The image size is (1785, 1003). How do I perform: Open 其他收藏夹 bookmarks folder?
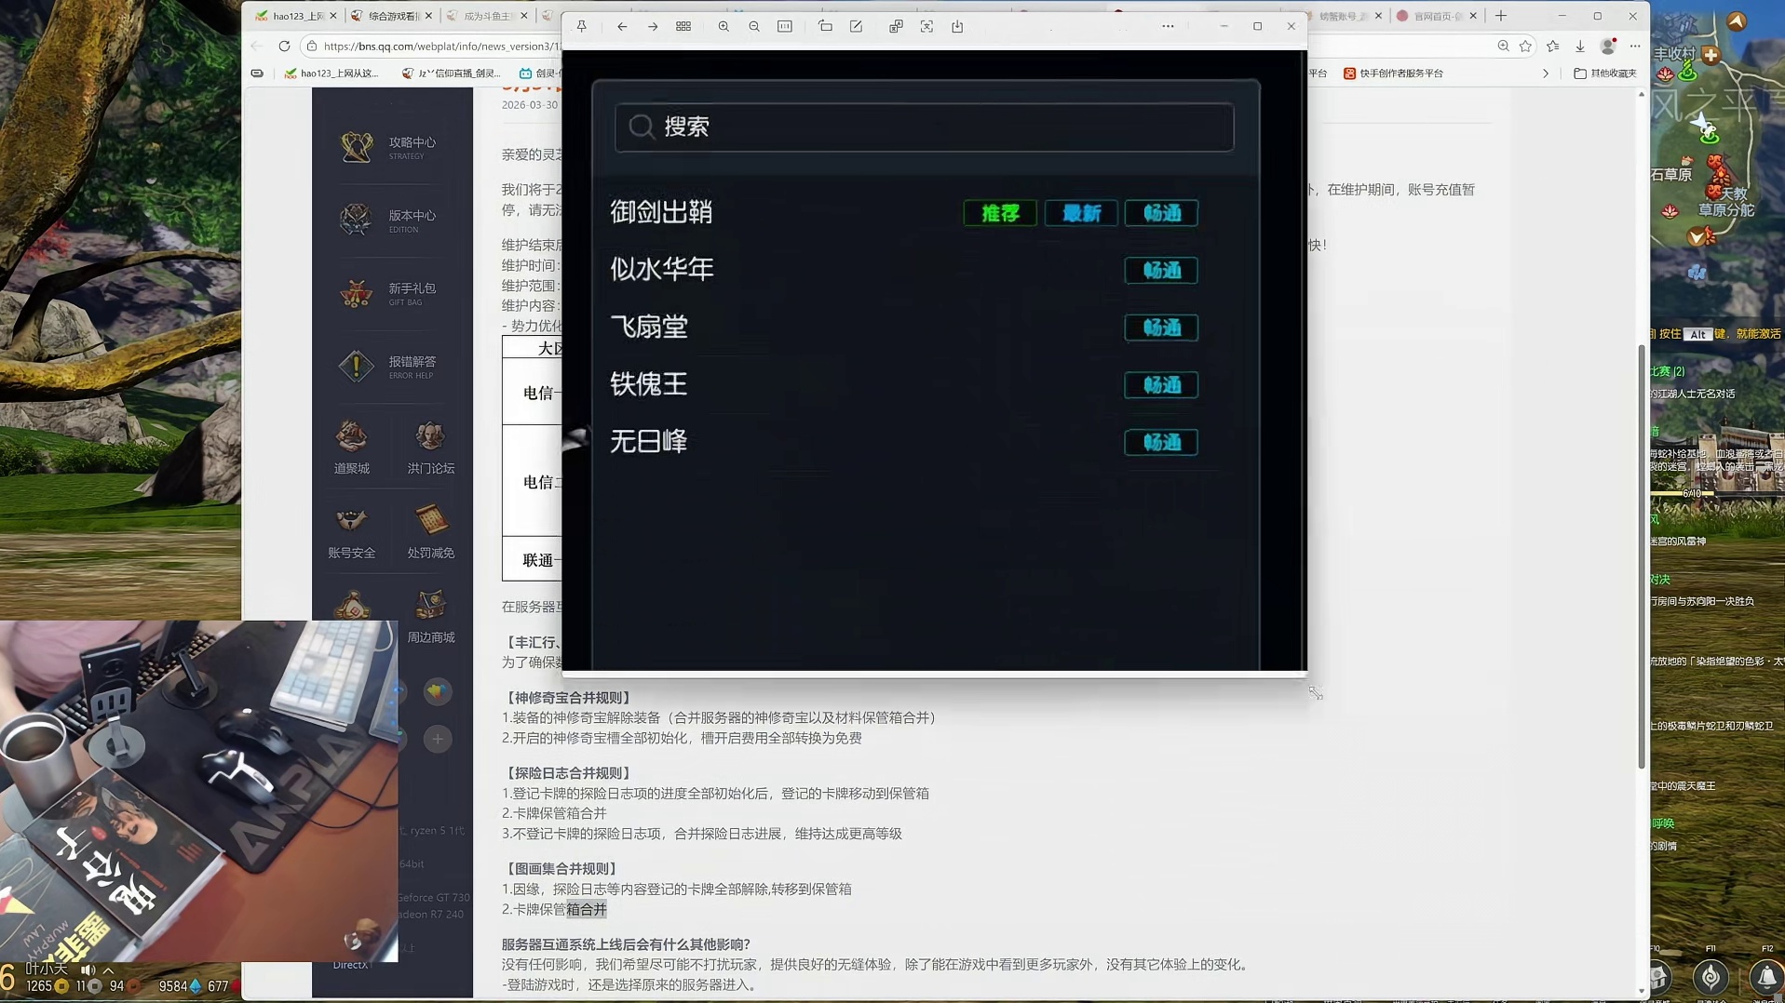1604,74
